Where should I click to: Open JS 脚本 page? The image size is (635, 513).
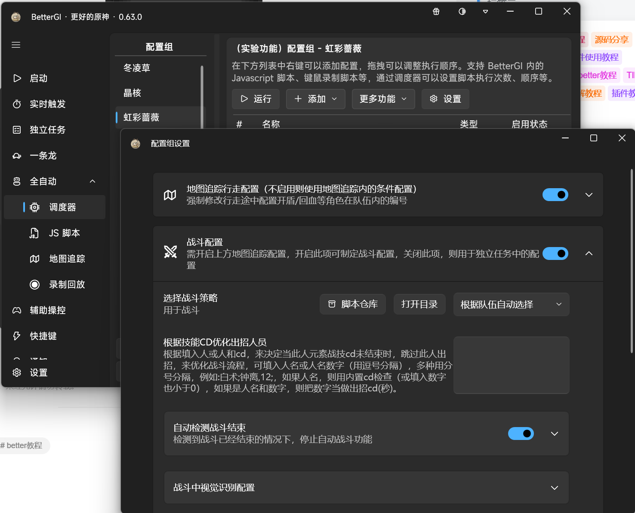55,233
